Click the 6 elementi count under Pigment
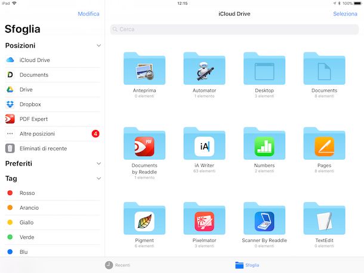The image size is (364, 273). [x=144, y=246]
